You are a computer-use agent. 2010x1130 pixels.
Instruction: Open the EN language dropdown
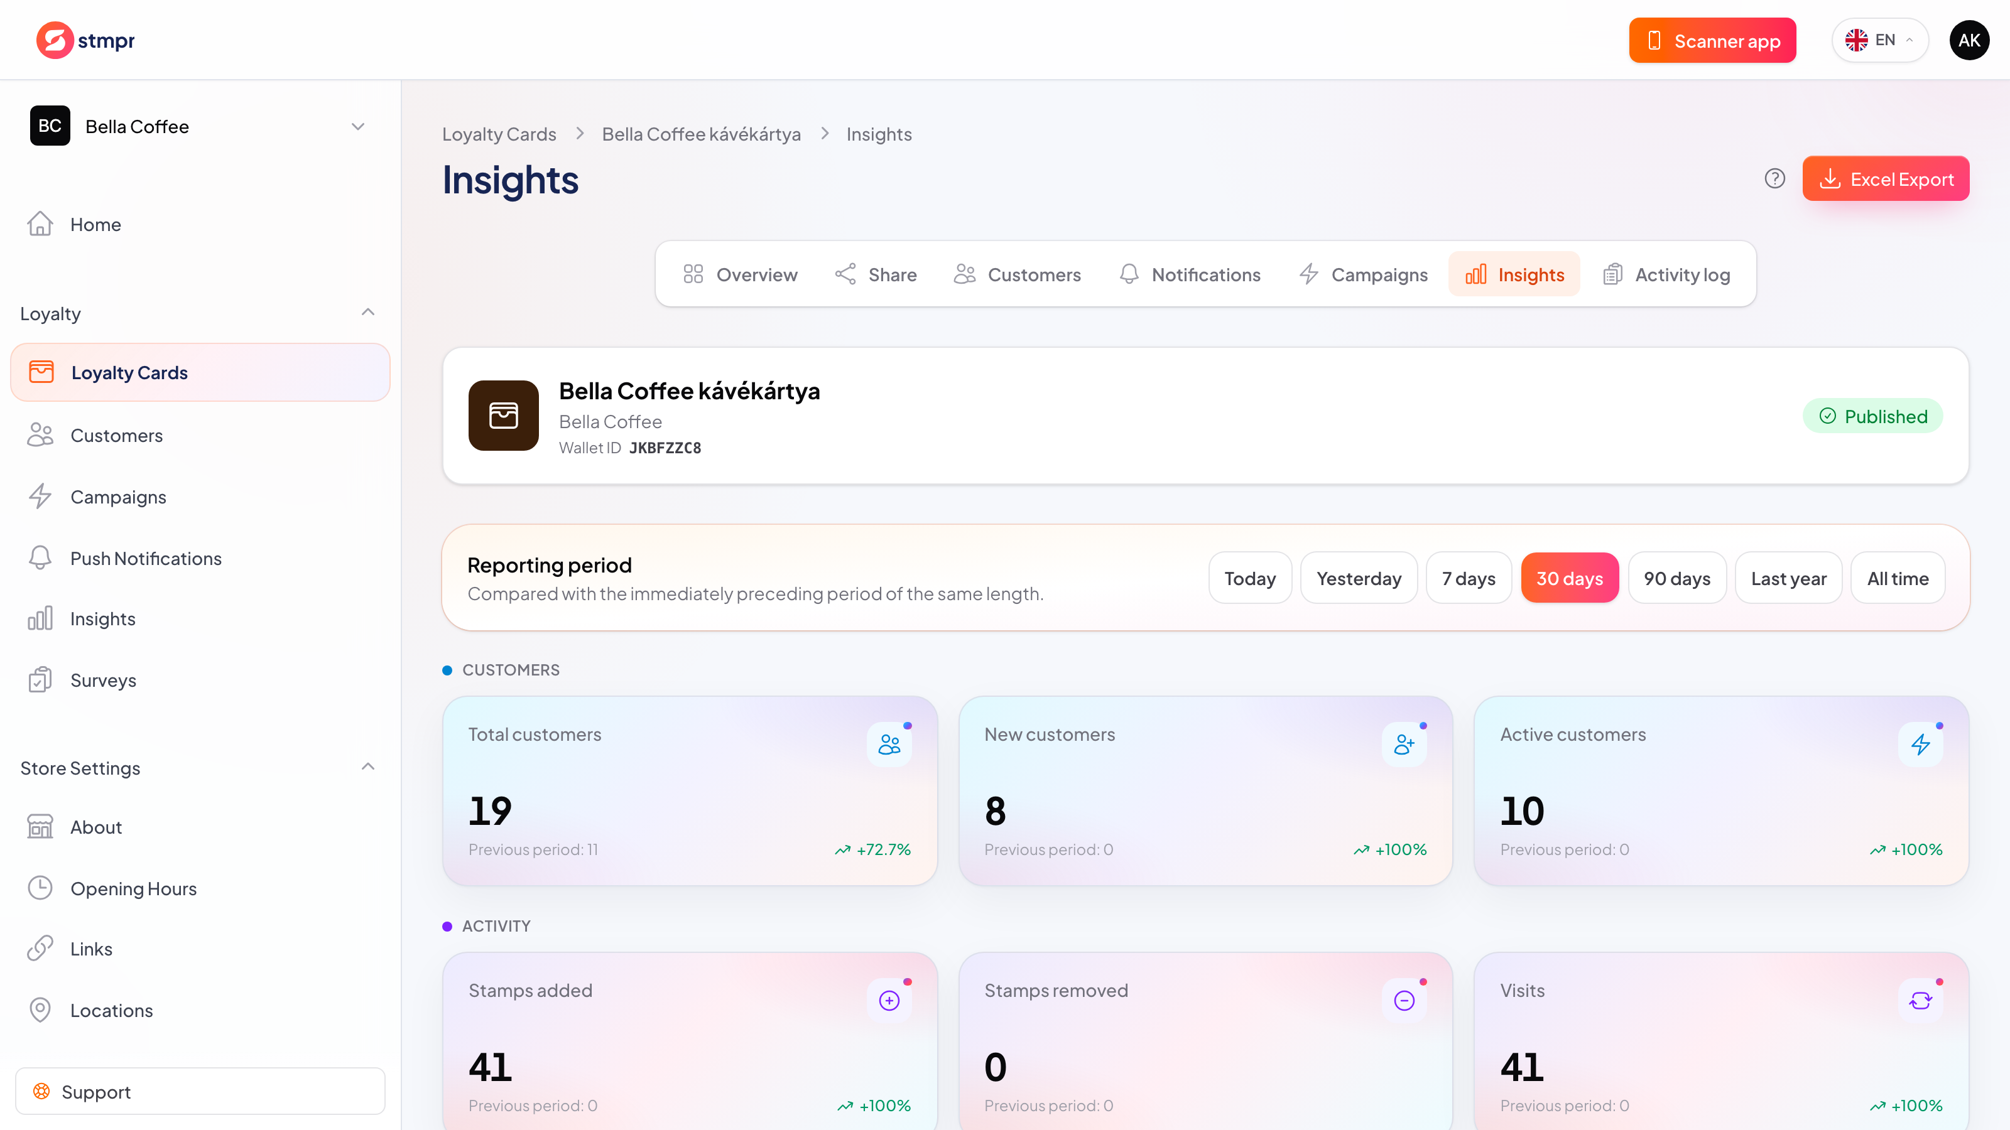[1881, 40]
